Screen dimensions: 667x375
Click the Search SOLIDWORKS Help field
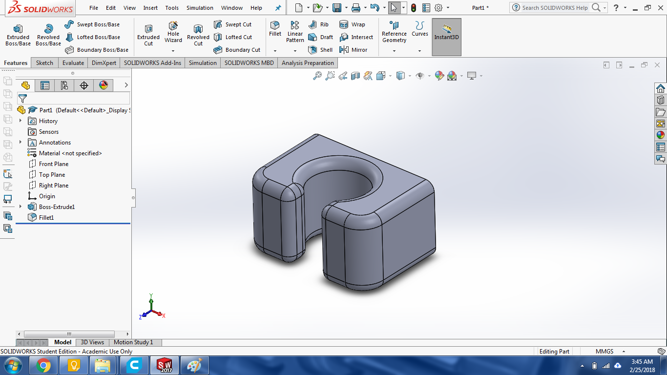pos(555,8)
